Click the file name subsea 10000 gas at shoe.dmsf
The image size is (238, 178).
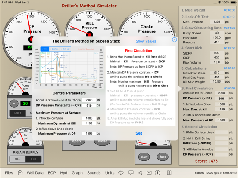coord(216,173)
